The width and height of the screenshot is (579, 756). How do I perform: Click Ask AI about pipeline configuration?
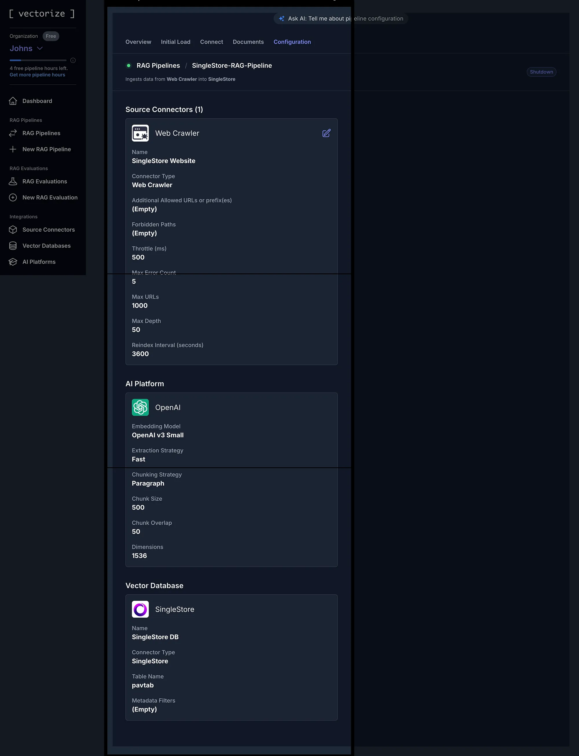pos(341,19)
